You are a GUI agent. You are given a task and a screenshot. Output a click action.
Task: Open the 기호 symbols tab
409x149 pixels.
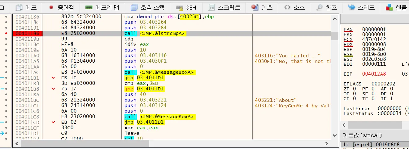tap(262, 7)
